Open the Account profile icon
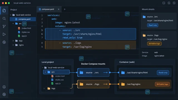178x100 pixels. click(4, 87)
